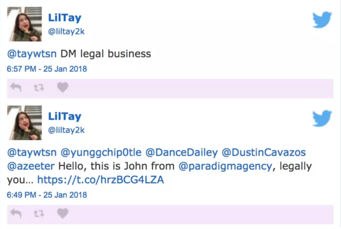The height and width of the screenshot is (229, 341).
Task: Like the DM legal business tweet
Action: [x=63, y=88]
